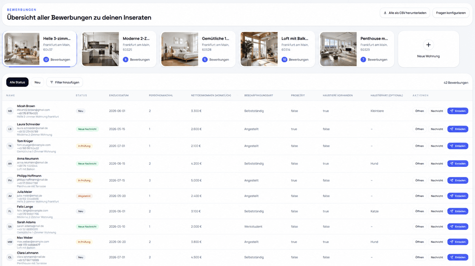Open the Filter hinzufügen dropdown
This screenshot has width=475, height=266.
coord(65,82)
